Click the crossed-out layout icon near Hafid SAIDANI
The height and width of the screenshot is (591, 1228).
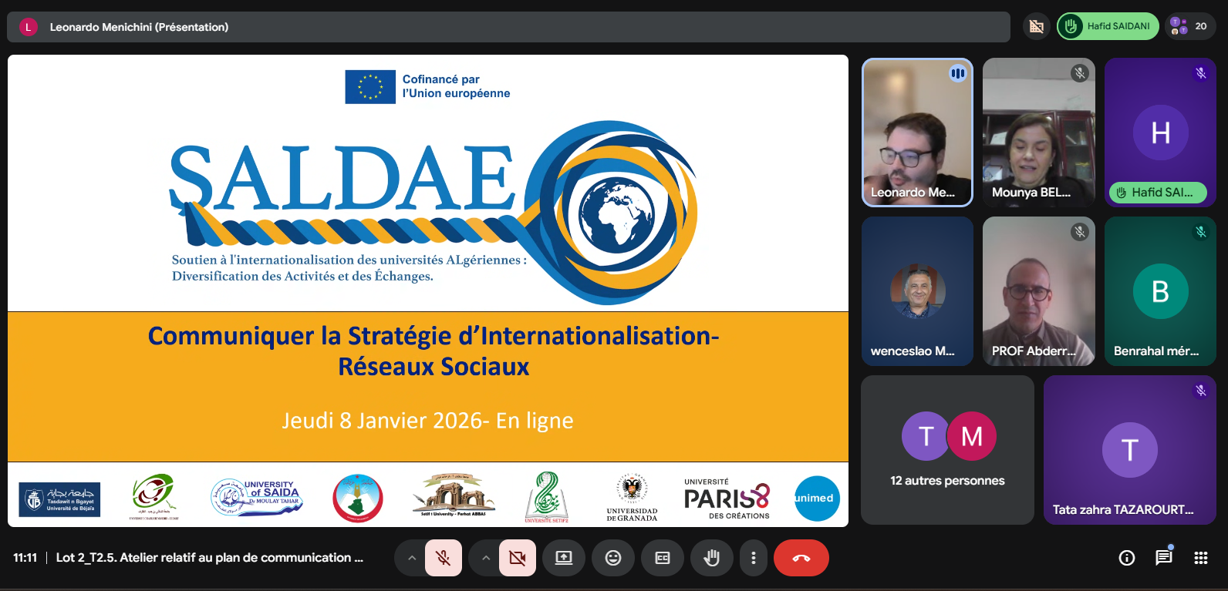[1036, 26]
